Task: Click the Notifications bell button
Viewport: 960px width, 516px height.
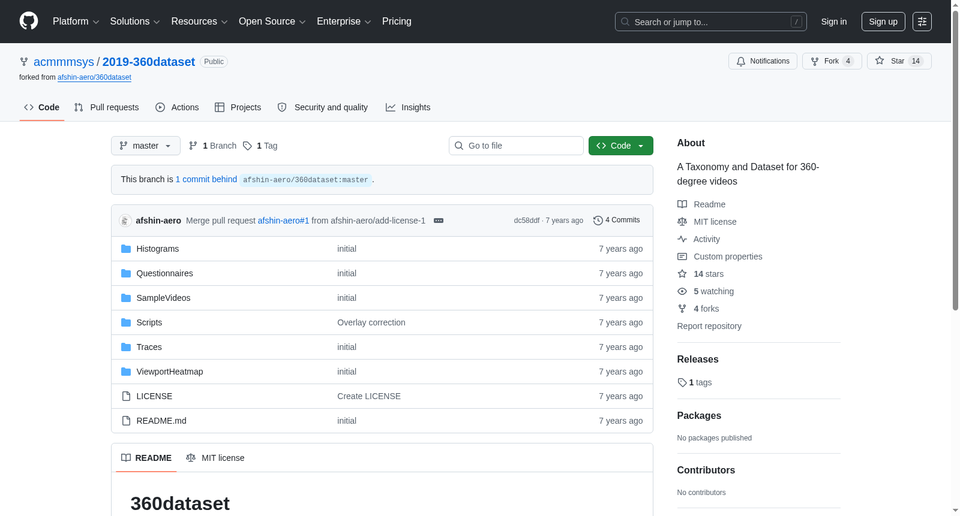Action: click(x=763, y=61)
